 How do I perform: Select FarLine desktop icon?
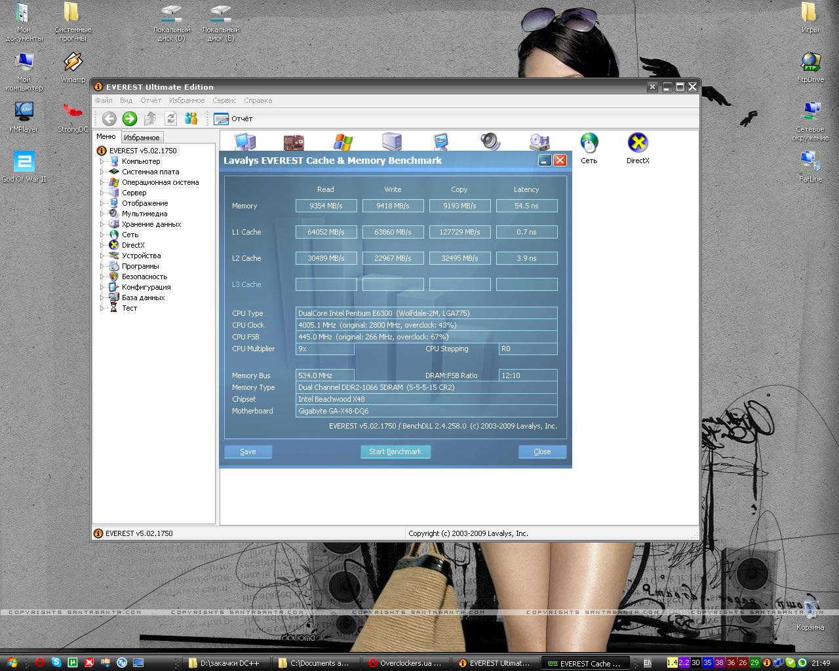click(x=811, y=167)
